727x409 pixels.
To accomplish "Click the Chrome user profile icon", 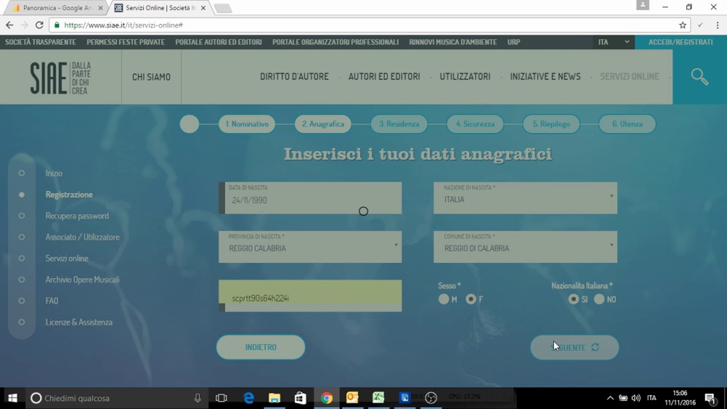I will 642,5.
